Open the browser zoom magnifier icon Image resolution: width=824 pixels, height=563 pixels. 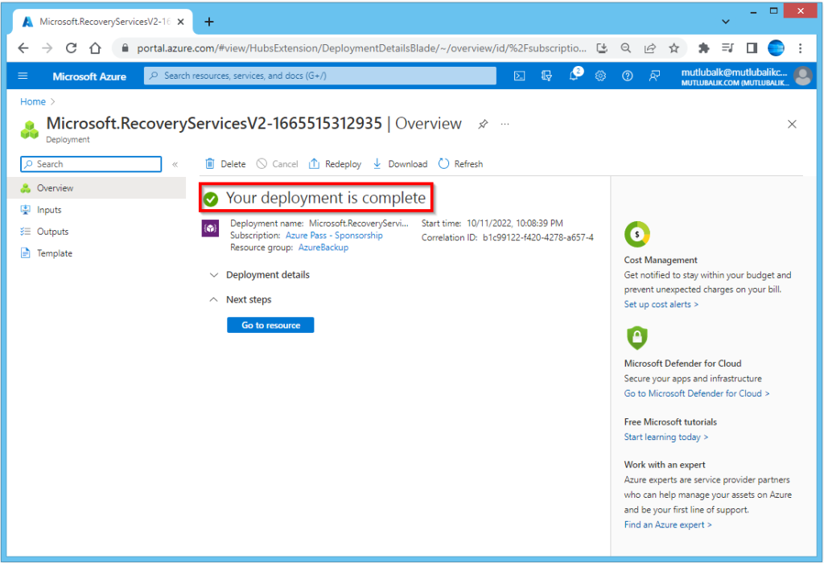tap(625, 48)
